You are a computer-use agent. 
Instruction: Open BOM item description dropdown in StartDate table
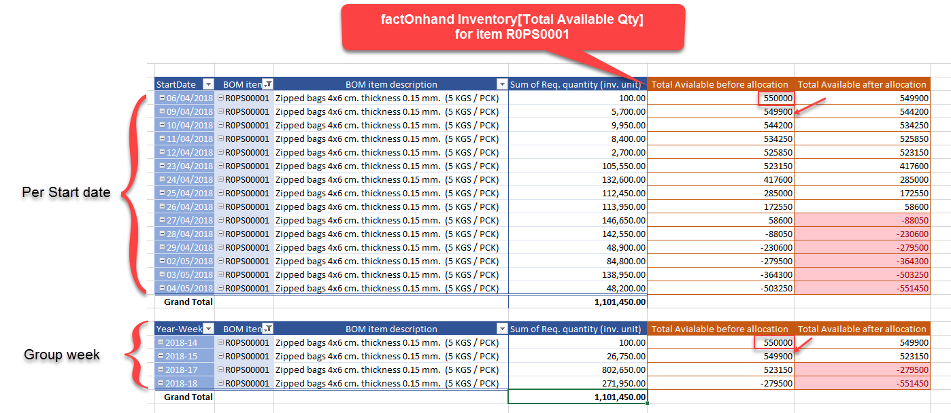[x=502, y=84]
